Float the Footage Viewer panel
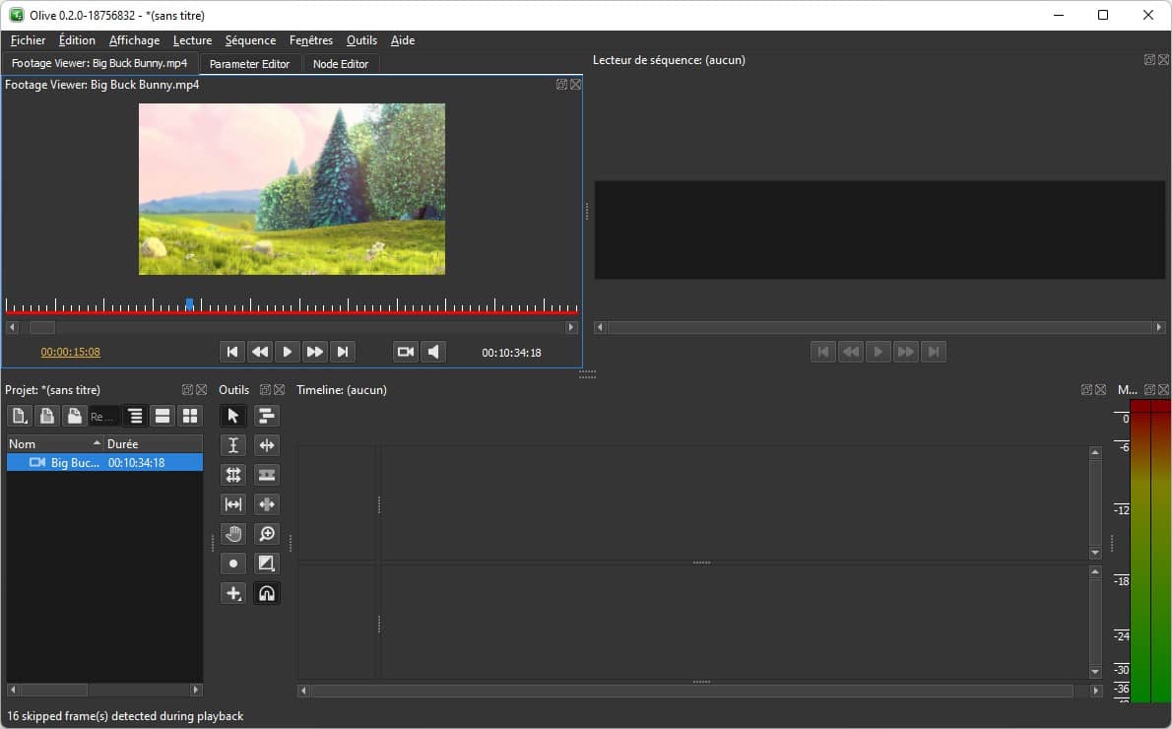The image size is (1172, 729). (561, 85)
